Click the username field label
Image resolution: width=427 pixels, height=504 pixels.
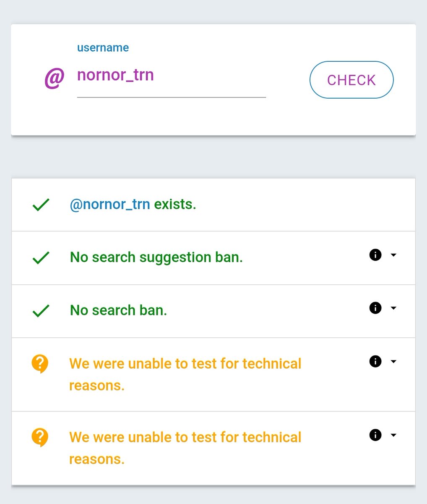tap(103, 47)
